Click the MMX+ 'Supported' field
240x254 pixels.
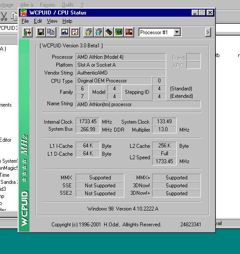pyautogui.click(x=176, y=178)
